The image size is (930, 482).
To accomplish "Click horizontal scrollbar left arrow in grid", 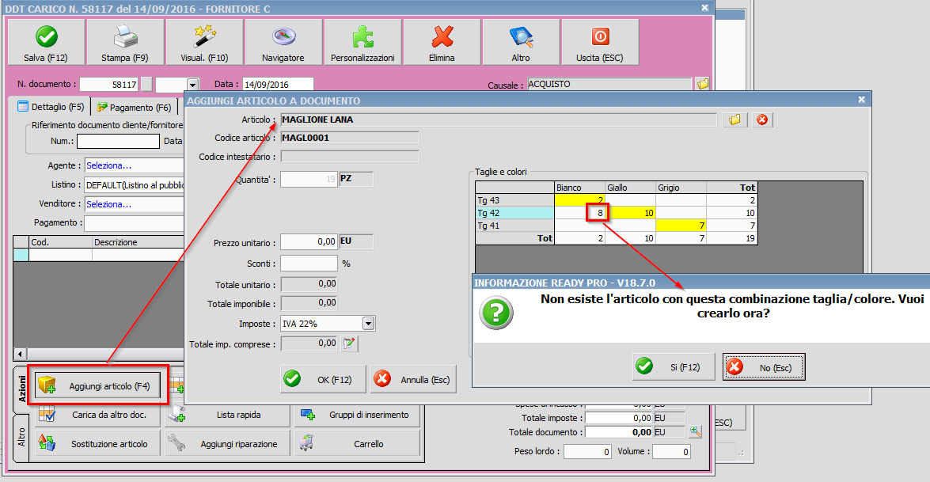I will pos(20,355).
